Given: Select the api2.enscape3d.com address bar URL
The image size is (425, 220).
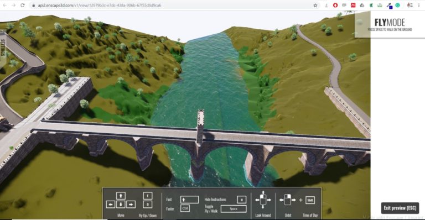Looking at the screenshot, I should [100, 5].
